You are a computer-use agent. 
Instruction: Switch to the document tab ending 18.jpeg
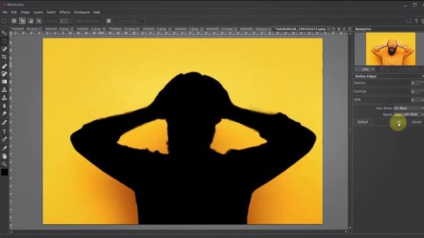(x=253, y=29)
